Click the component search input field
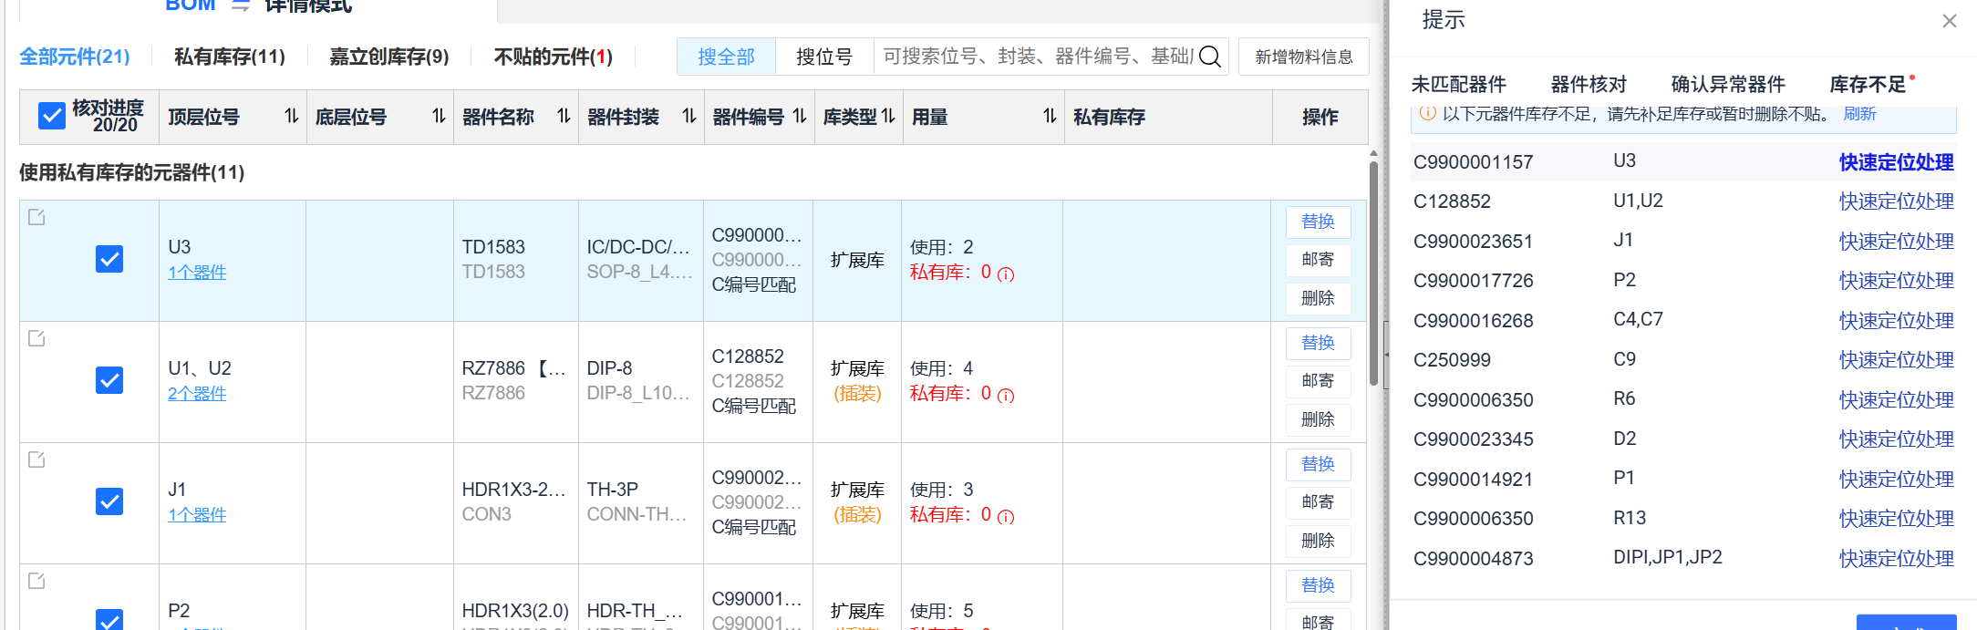Viewport: 1977px width, 630px height. [1036, 57]
